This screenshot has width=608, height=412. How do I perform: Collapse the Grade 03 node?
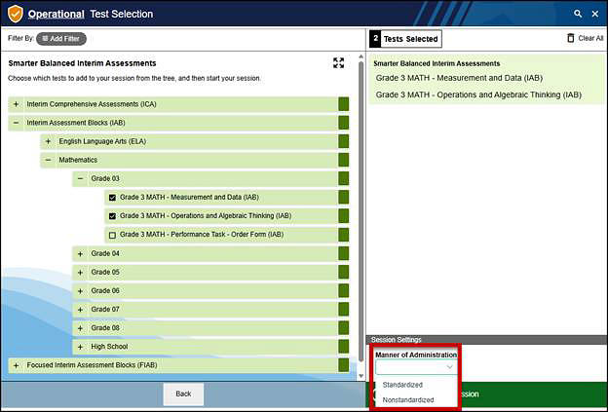[80, 178]
